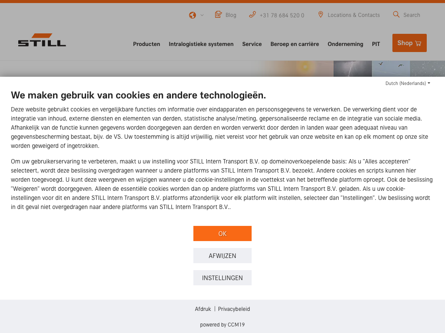This screenshot has width=445, height=333.
Task: Open the Privacybeleid link
Action: click(234, 309)
